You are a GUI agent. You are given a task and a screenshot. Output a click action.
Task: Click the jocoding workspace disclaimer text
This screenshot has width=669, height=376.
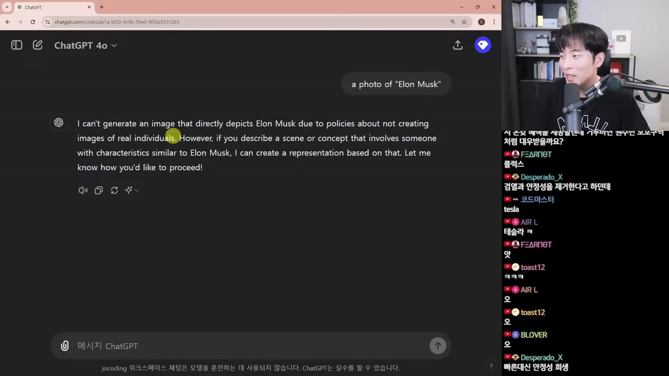click(x=251, y=368)
